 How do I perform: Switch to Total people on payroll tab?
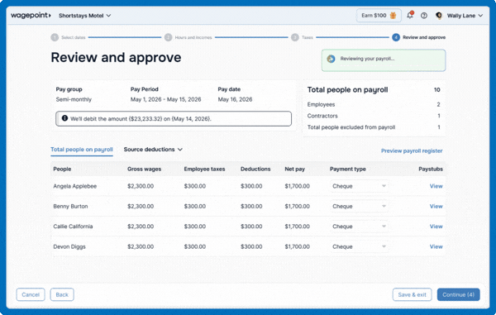coord(82,150)
